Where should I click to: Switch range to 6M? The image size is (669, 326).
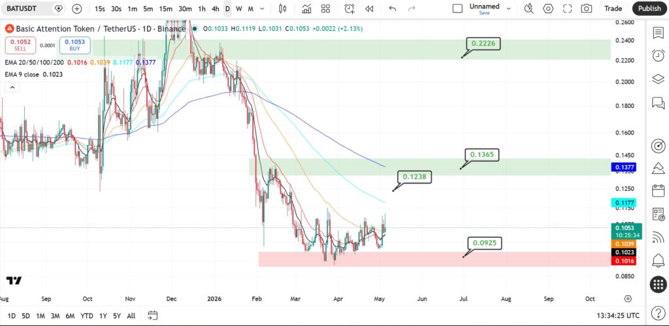click(70, 316)
